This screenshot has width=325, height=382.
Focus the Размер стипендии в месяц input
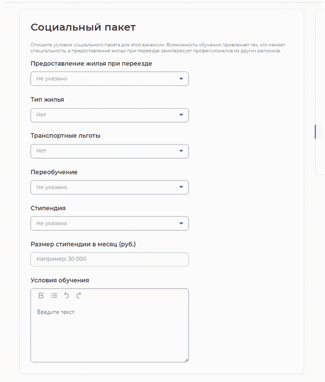[x=109, y=259]
